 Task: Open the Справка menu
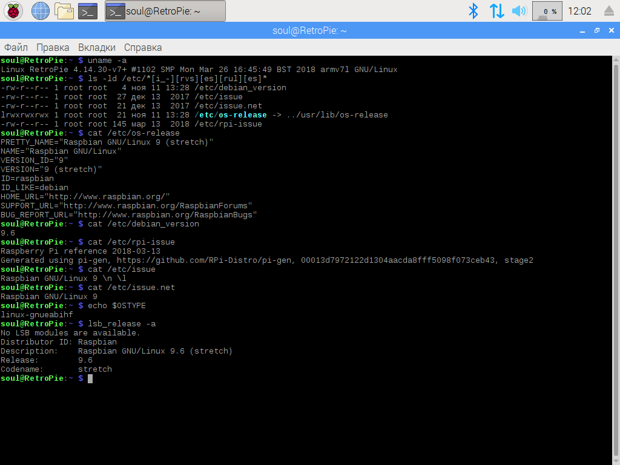tap(143, 47)
